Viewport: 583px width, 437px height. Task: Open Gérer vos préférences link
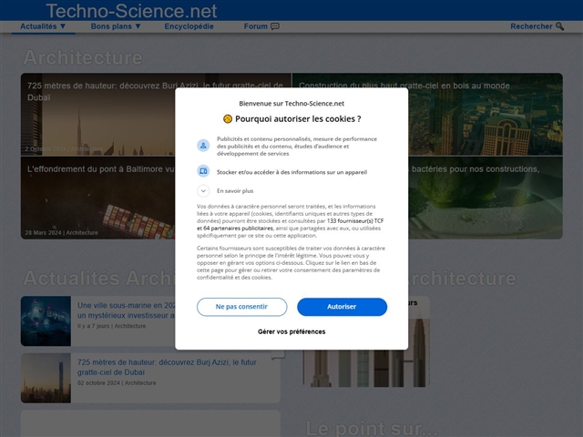pyautogui.click(x=291, y=331)
